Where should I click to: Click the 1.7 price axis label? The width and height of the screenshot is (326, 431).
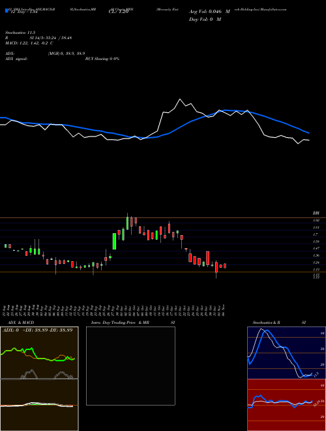click(x=315, y=234)
